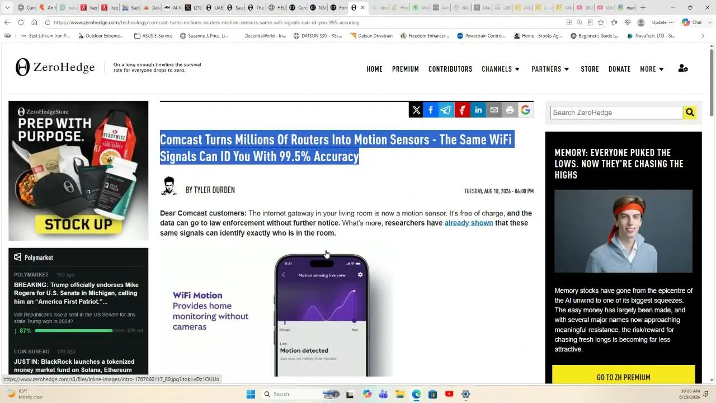Open Windows Start menu
Viewport: 716px width, 403px height.
250,394
